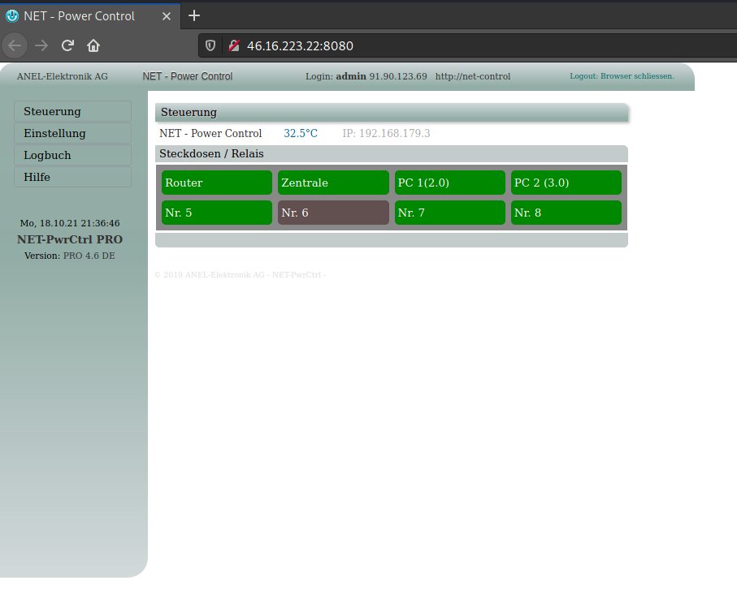Click the IP: 192.168.179.3 text
This screenshot has height=589, width=737.
pos(386,133)
